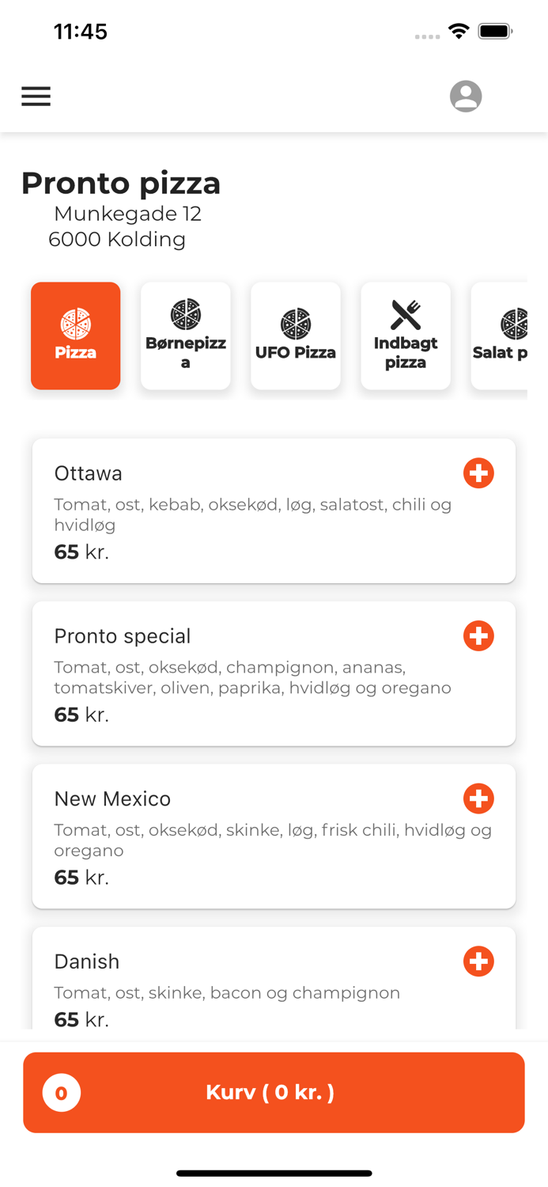This screenshot has height=1187, width=548.
Task: Open the hamburger navigation menu
Action: pos(36,97)
